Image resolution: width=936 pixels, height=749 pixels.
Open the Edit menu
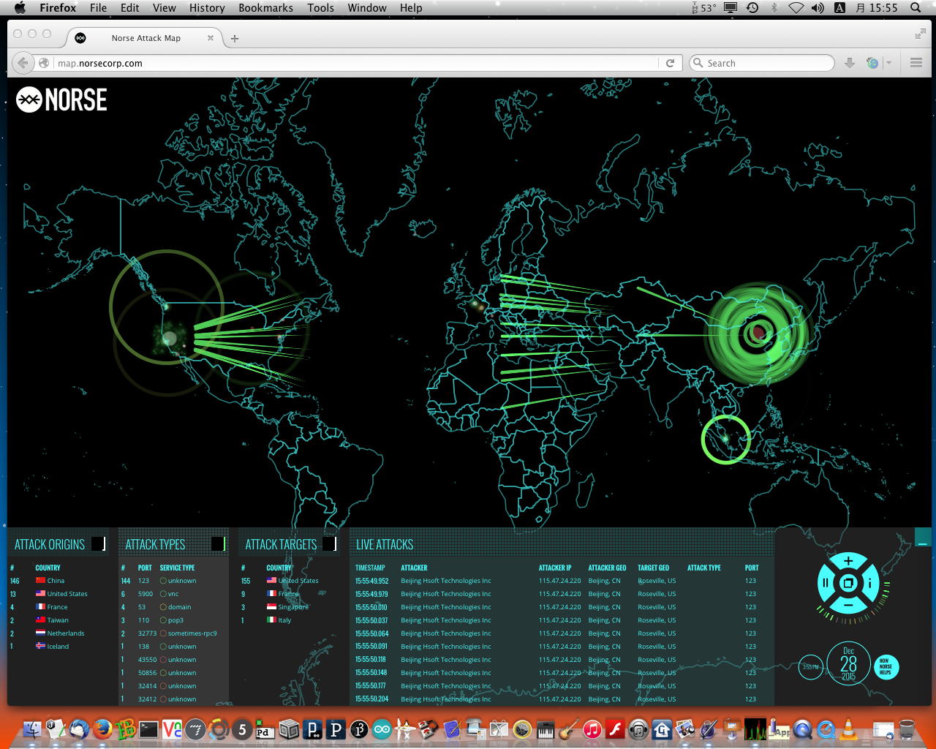(130, 8)
